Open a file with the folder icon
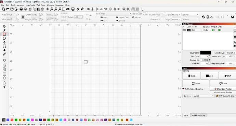 point(8,9)
